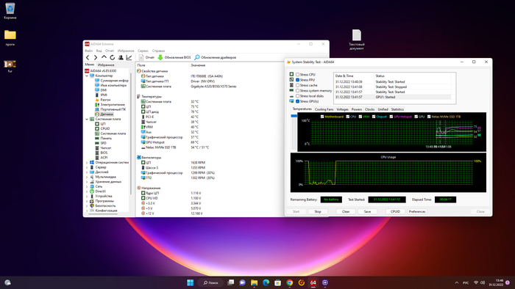Click the user icon in AIDA64 toolbar
The width and height of the screenshot is (515, 289).
pos(121,58)
